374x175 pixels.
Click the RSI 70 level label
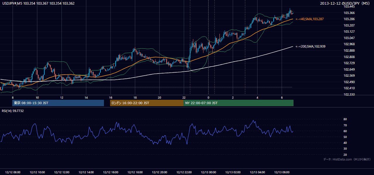click(345, 125)
